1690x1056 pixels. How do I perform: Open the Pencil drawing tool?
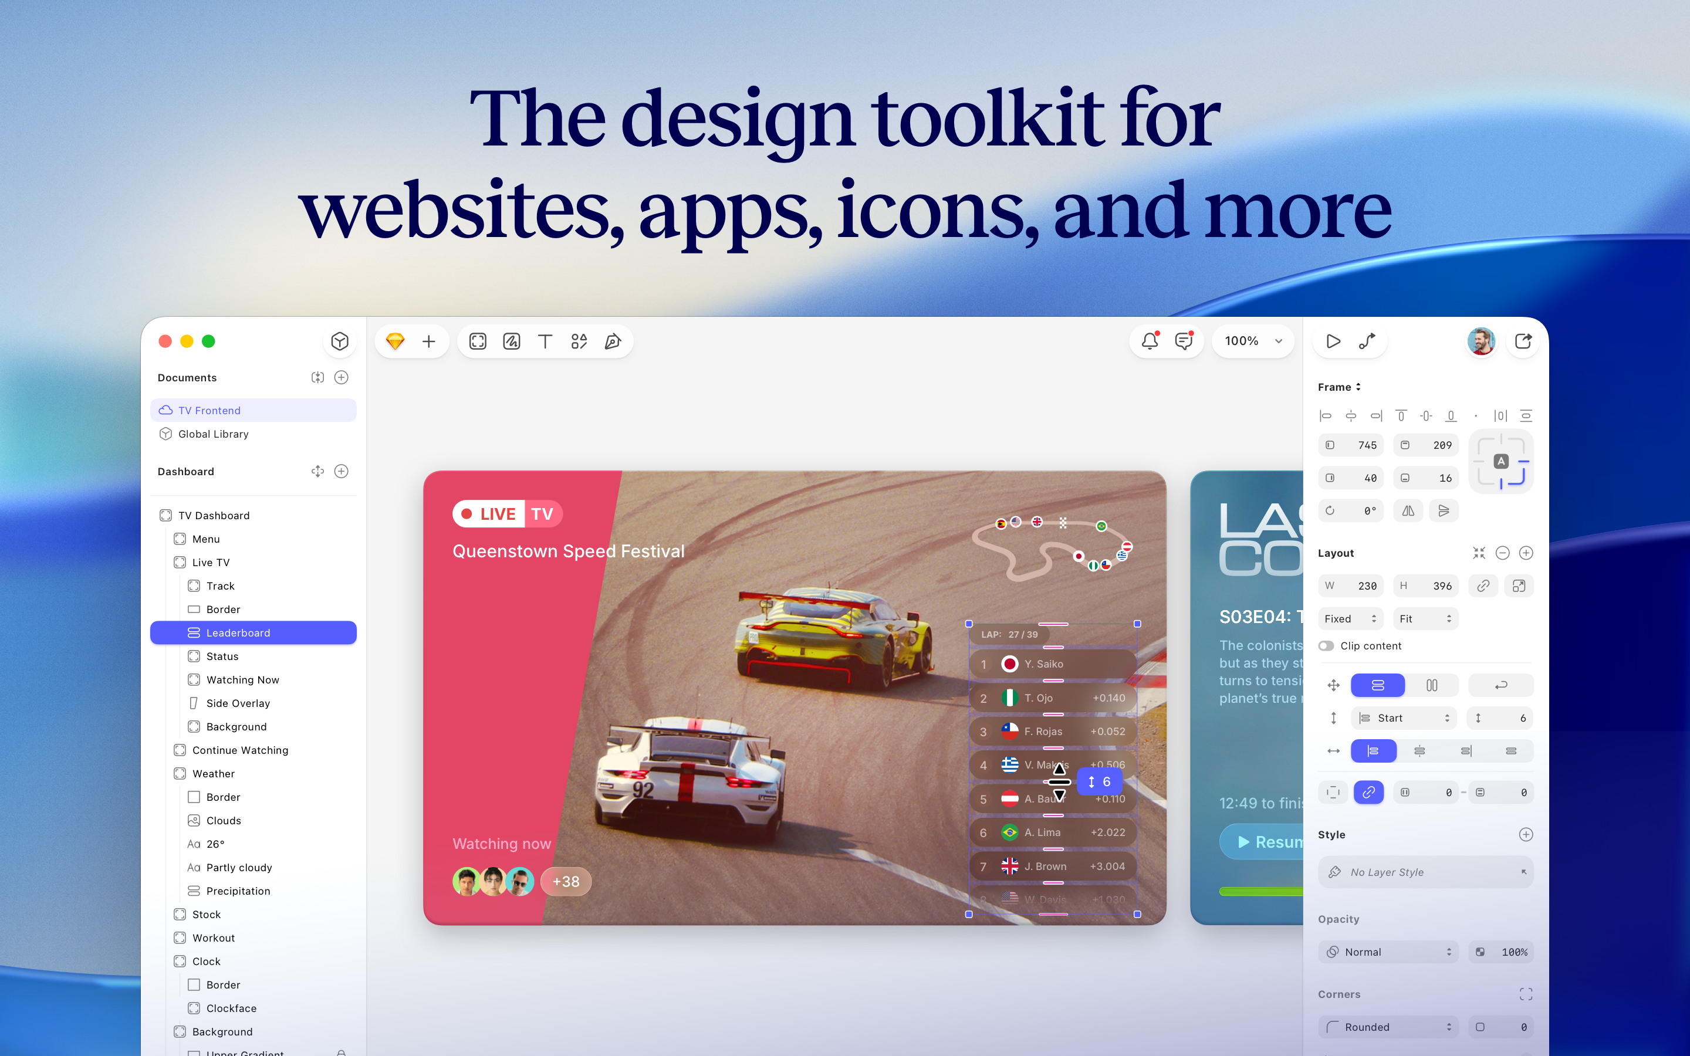pyautogui.click(x=511, y=341)
